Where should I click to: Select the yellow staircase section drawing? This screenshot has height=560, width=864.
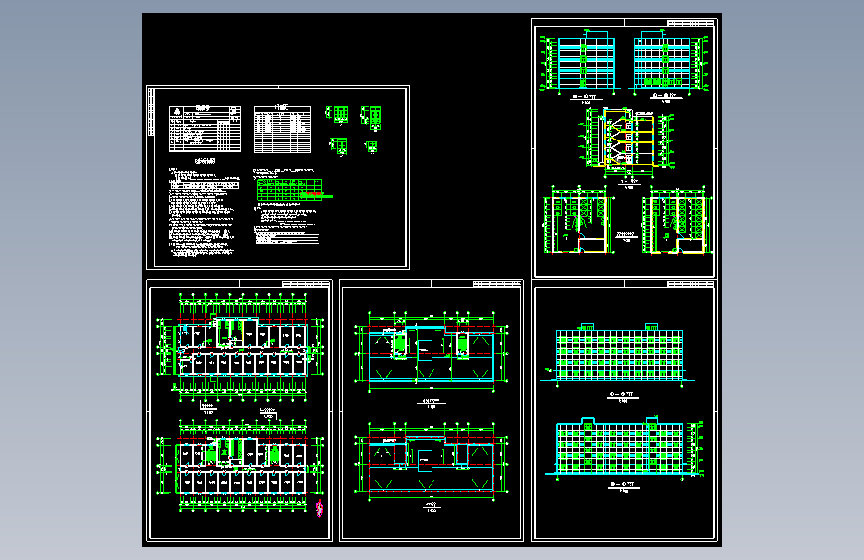(627, 141)
